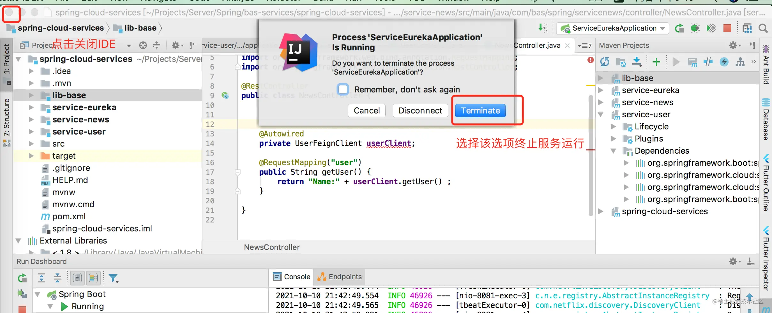Open Project Structure icon in toolbar
772x313 pixels.
747,28
